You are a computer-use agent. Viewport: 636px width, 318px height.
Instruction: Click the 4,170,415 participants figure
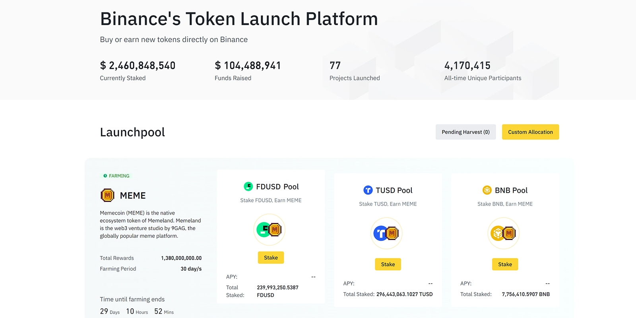tap(467, 65)
